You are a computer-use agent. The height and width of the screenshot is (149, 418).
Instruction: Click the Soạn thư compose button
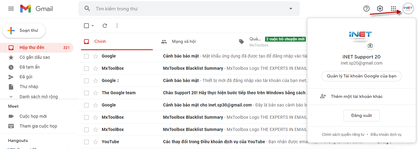pyautogui.click(x=24, y=31)
